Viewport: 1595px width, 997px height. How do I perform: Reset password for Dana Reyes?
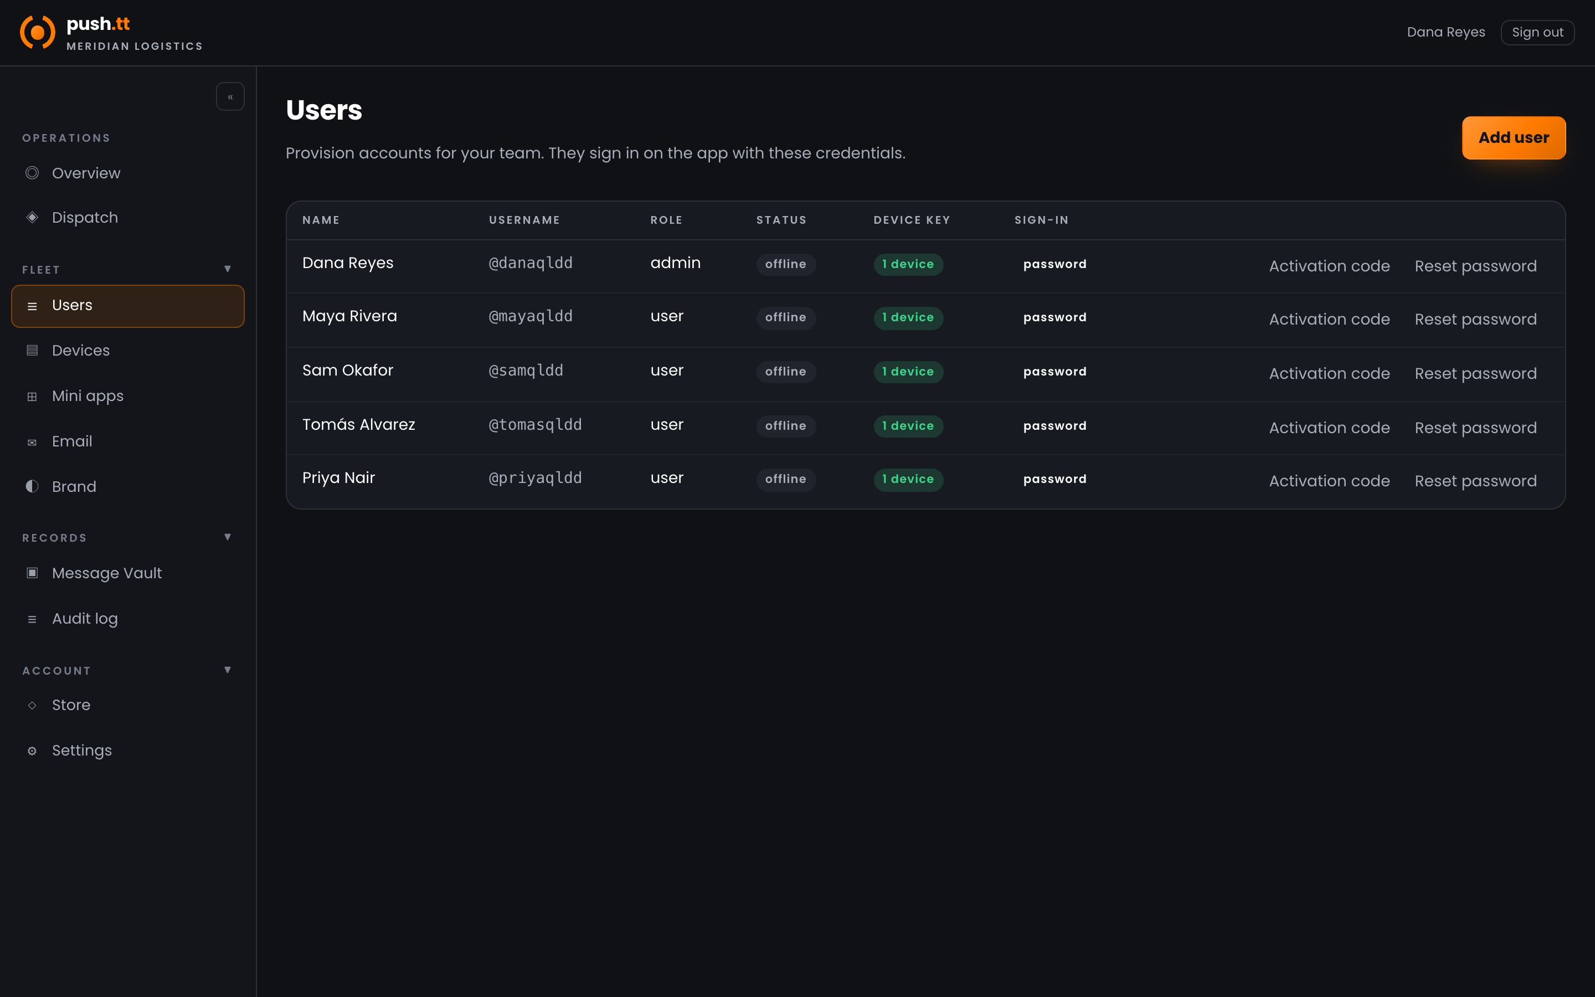click(1475, 266)
